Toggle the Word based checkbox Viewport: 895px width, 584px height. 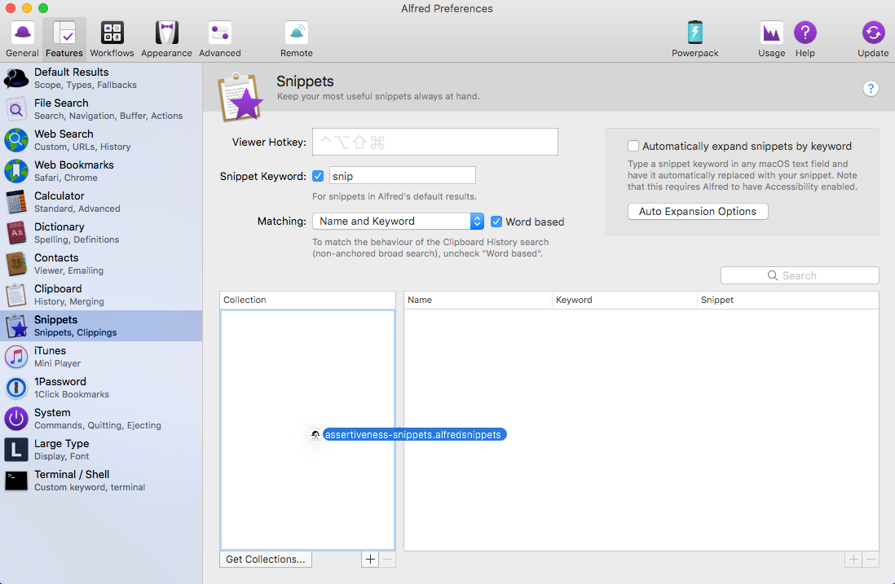[x=496, y=222]
